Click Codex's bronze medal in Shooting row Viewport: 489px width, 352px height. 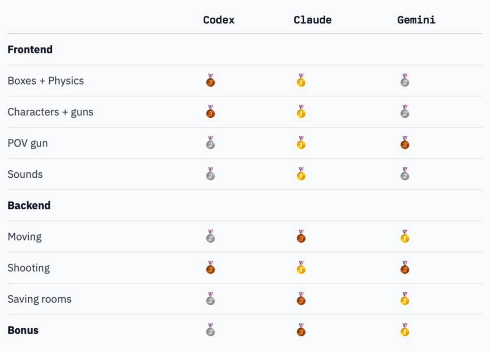click(x=210, y=268)
